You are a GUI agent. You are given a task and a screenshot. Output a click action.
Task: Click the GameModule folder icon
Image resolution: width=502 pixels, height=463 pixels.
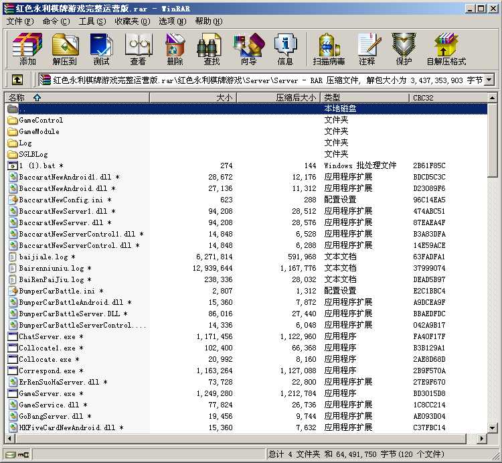click(x=13, y=132)
